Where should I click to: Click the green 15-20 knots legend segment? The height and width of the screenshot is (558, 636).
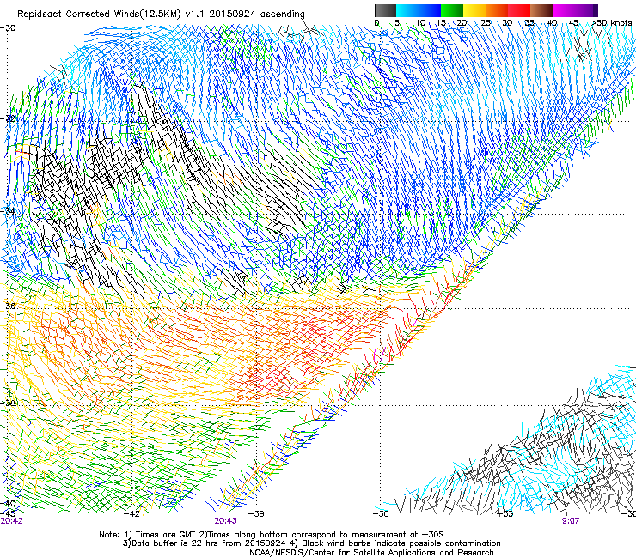point(452,10)
